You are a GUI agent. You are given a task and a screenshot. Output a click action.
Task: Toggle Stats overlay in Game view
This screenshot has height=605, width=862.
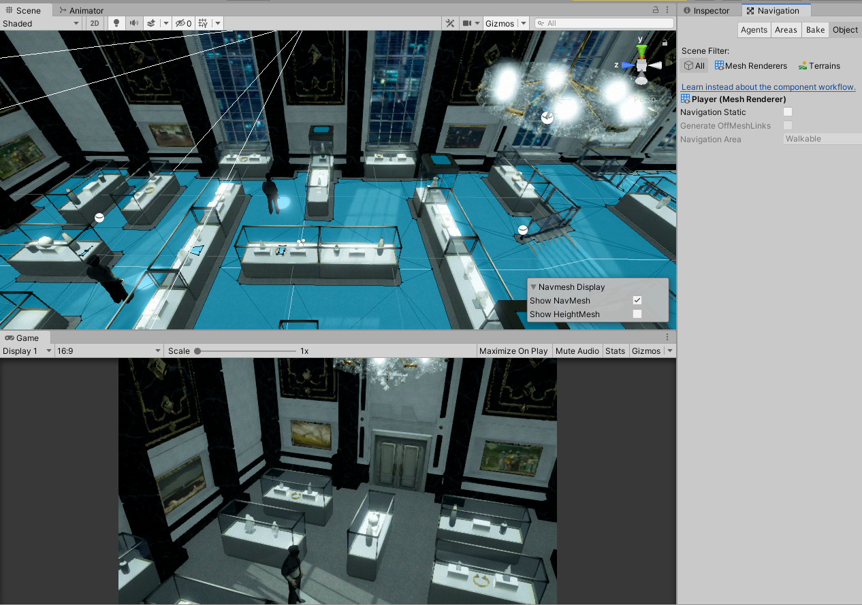click(615, 351)
